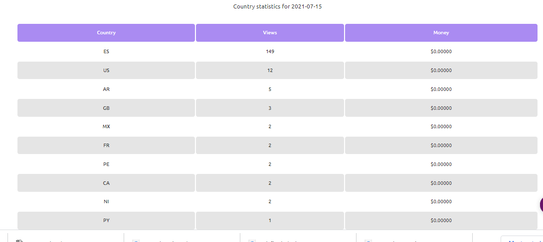The image size is (543, 242).
Task: Click the Views column header
Action: [x=270, y=33]
